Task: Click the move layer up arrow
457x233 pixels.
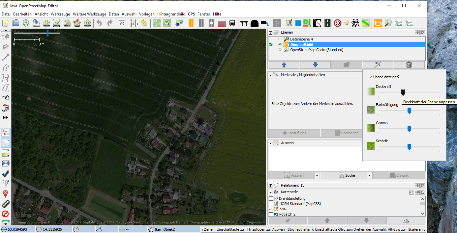Action: (x=284, y=65)
